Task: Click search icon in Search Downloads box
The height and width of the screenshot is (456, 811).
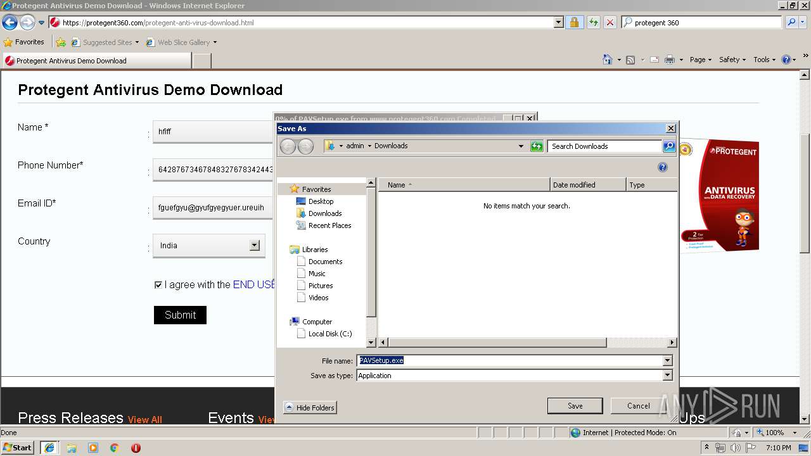Action: (669, 146)
